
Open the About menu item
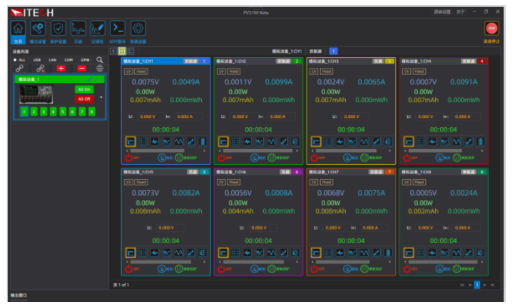(460, 12)
